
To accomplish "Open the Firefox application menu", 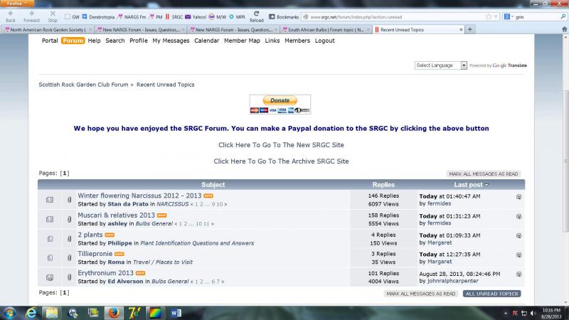I will coord(14,3).
